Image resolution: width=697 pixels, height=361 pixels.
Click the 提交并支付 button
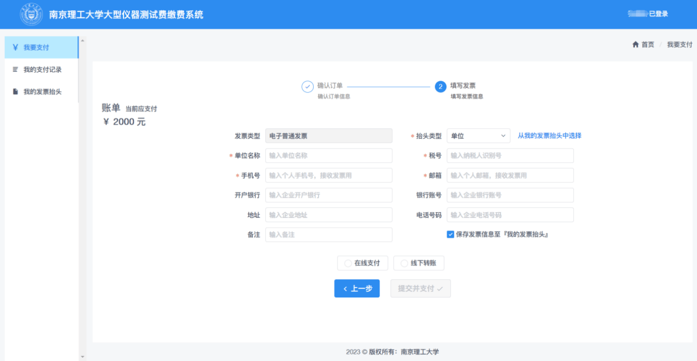[420, 289]
